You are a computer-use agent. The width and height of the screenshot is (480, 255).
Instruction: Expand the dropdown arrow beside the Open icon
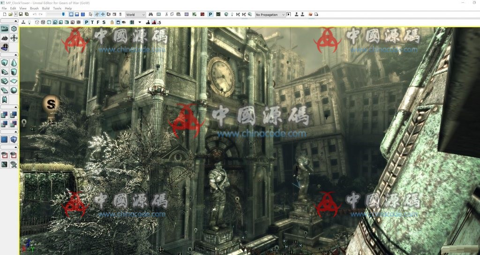16,15
